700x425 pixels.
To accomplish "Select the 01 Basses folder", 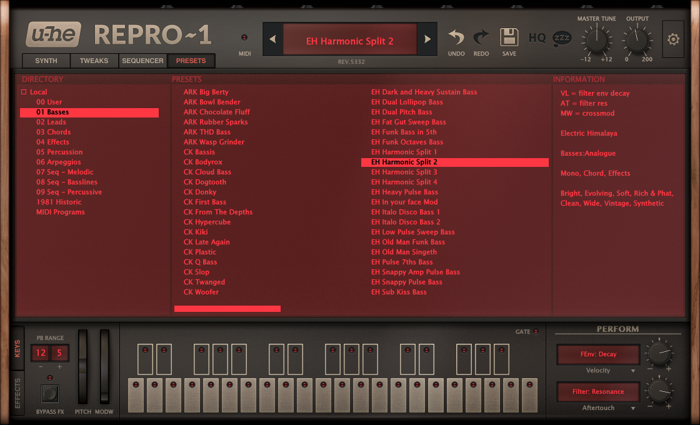I will [89, 112].
